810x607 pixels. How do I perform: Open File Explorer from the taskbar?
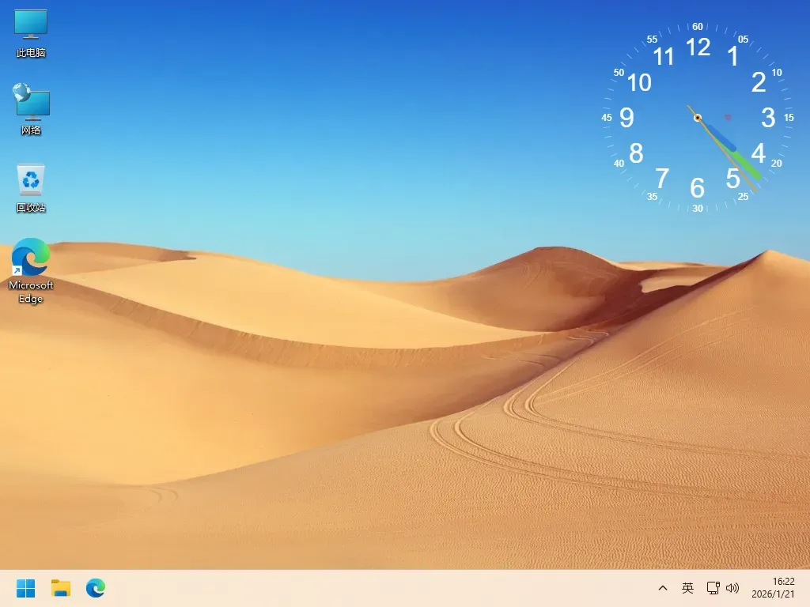point(61,588)
